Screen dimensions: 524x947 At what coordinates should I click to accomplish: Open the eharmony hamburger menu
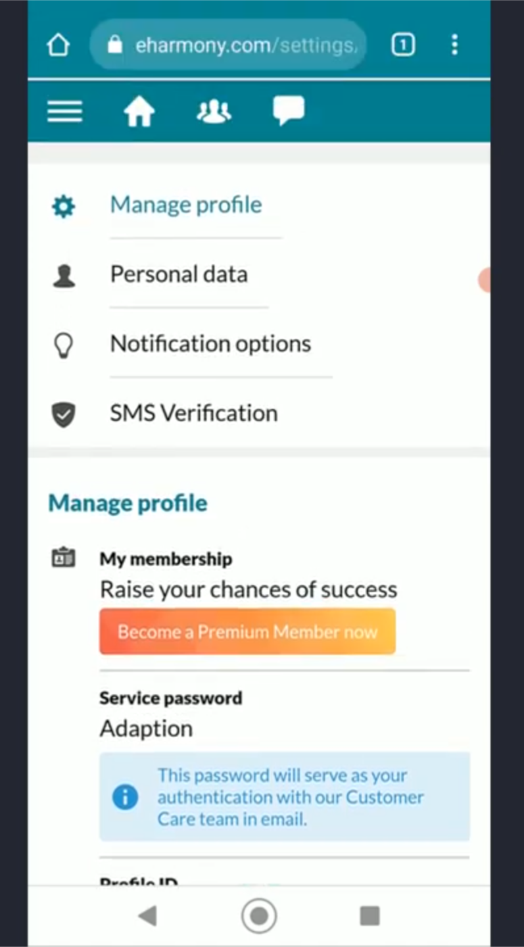pos(64,111)
